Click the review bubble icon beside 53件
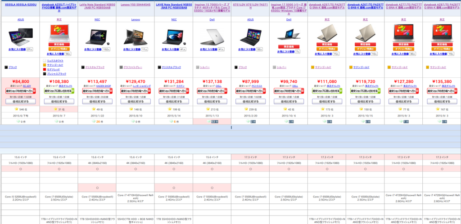Image resolution: width=461 pixels, height=224 pixels. click(208, 121)
